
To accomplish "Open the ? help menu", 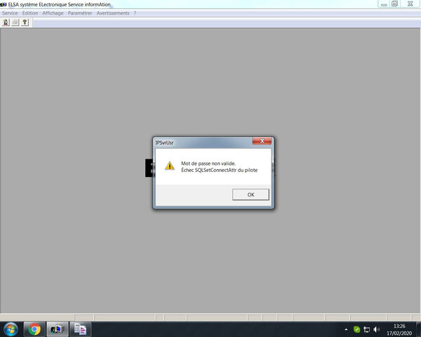I will [135, 13].
